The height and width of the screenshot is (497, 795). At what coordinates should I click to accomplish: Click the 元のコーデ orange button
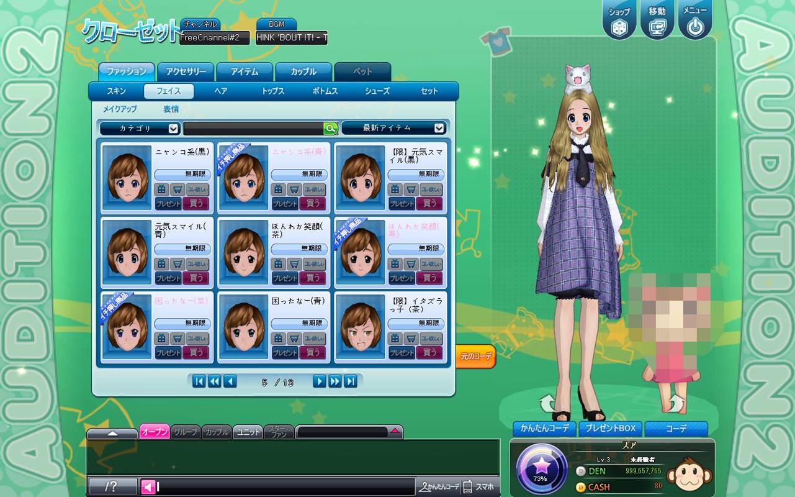coord(476,357)
